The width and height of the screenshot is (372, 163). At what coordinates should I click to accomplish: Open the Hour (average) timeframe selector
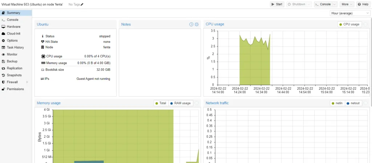[350, 13]
